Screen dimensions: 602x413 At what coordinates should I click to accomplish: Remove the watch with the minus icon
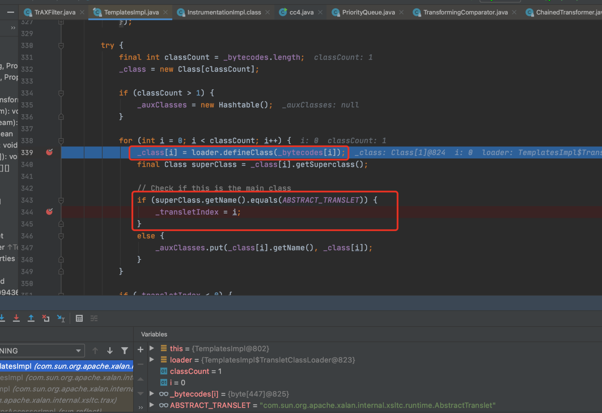tap(140, 364)
